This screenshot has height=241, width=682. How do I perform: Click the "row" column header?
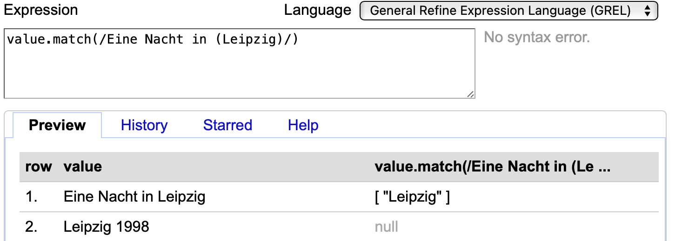(39, 167)
